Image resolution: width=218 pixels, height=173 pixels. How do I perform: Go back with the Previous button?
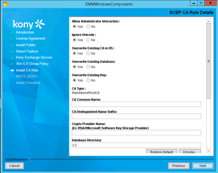click(x=179, y=166)
